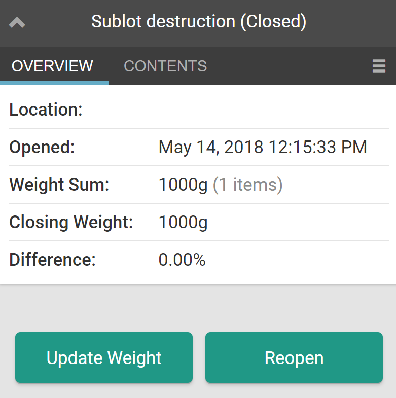Select the Closing Weight label
The height and width of the screenshot is (398, 396).
tap(71, 222)
